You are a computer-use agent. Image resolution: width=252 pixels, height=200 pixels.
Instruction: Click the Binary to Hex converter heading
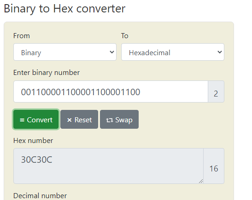64,9
